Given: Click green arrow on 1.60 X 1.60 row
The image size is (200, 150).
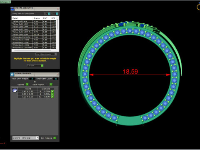Looking at the screenshot, I should tap(52, 92).
